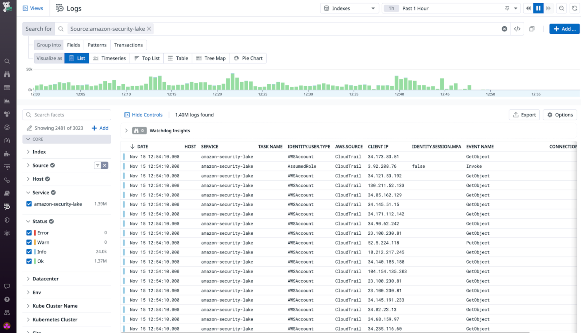Refresh logs using the refresh icon
The height and width of the screenshot is (333, 581).
pyautogui.click(x=575, y=8)
